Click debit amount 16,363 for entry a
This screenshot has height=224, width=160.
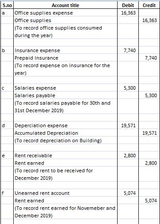128,13
